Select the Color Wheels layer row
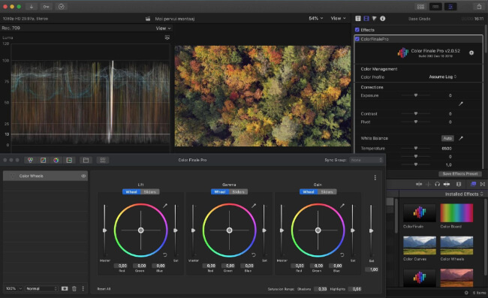This screenshot has height=298, width=488. click(x=45, y=176)
